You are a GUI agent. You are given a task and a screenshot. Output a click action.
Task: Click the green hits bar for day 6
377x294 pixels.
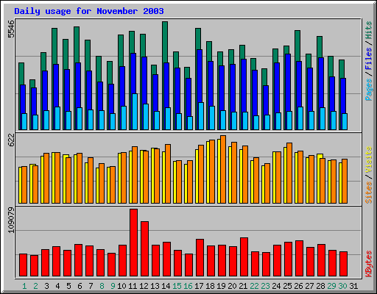77,45
